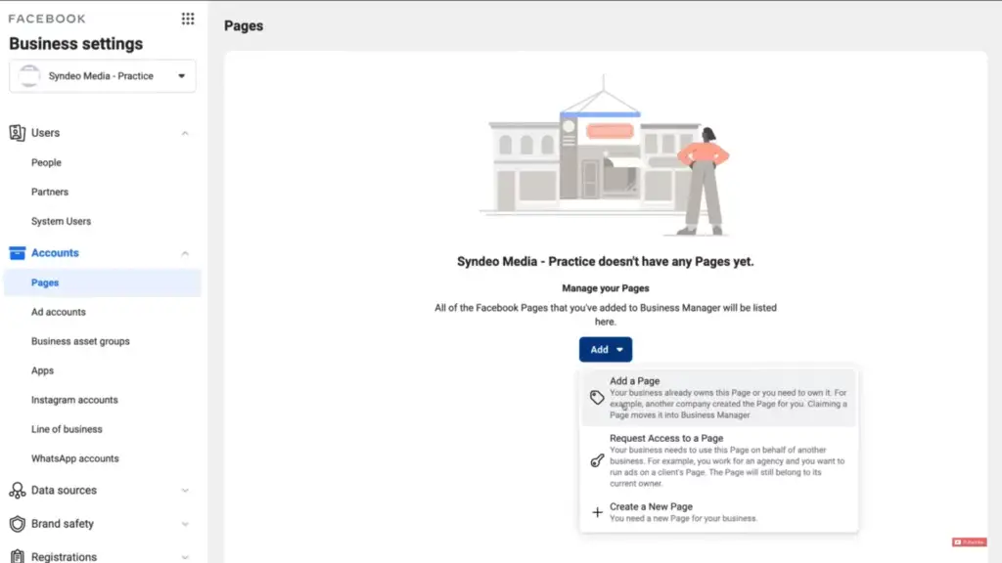The image size is (1002, 563).
Task: Click the Business settings heading
Action: pyautogui.click(x=75, y=43)
